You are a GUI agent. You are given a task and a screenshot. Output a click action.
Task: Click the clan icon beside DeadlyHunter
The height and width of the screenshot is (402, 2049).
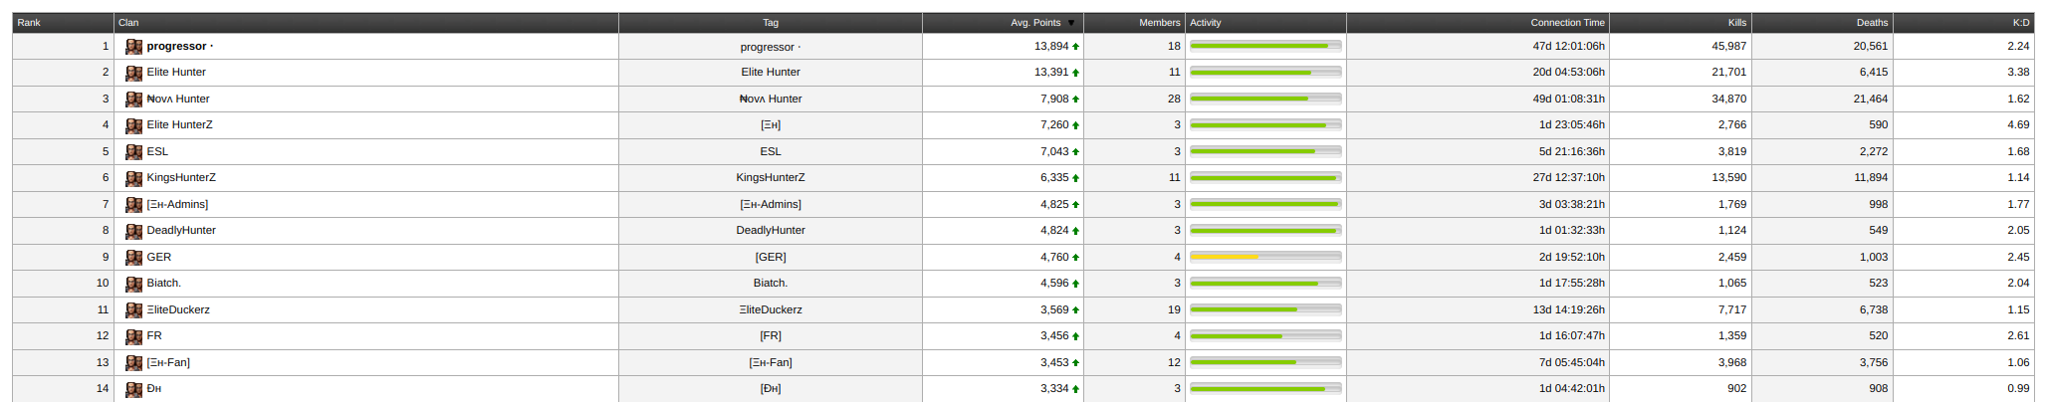tap(133, 231)
